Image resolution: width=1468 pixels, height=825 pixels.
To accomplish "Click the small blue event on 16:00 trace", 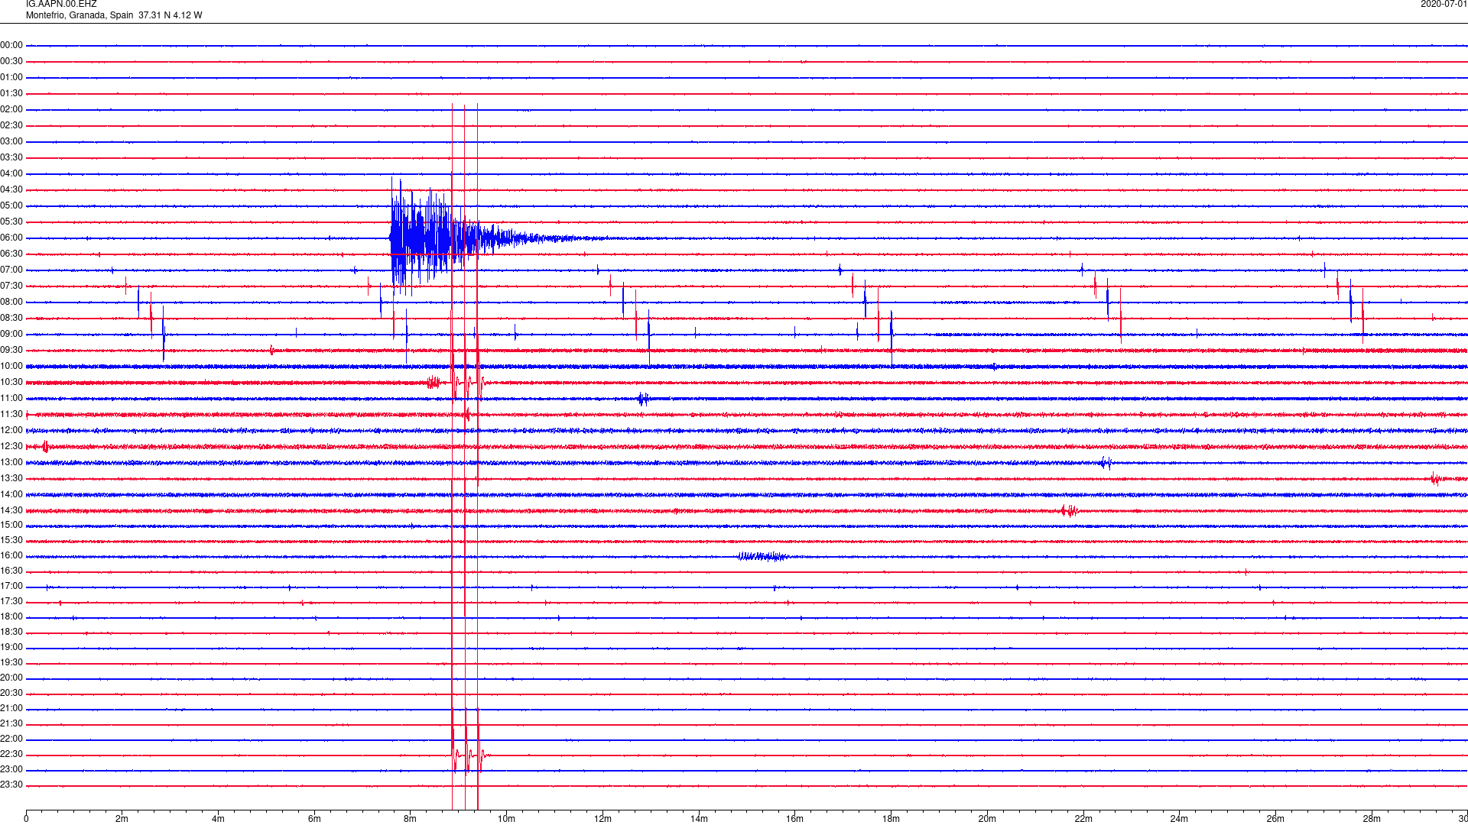I will coord(762,556).
